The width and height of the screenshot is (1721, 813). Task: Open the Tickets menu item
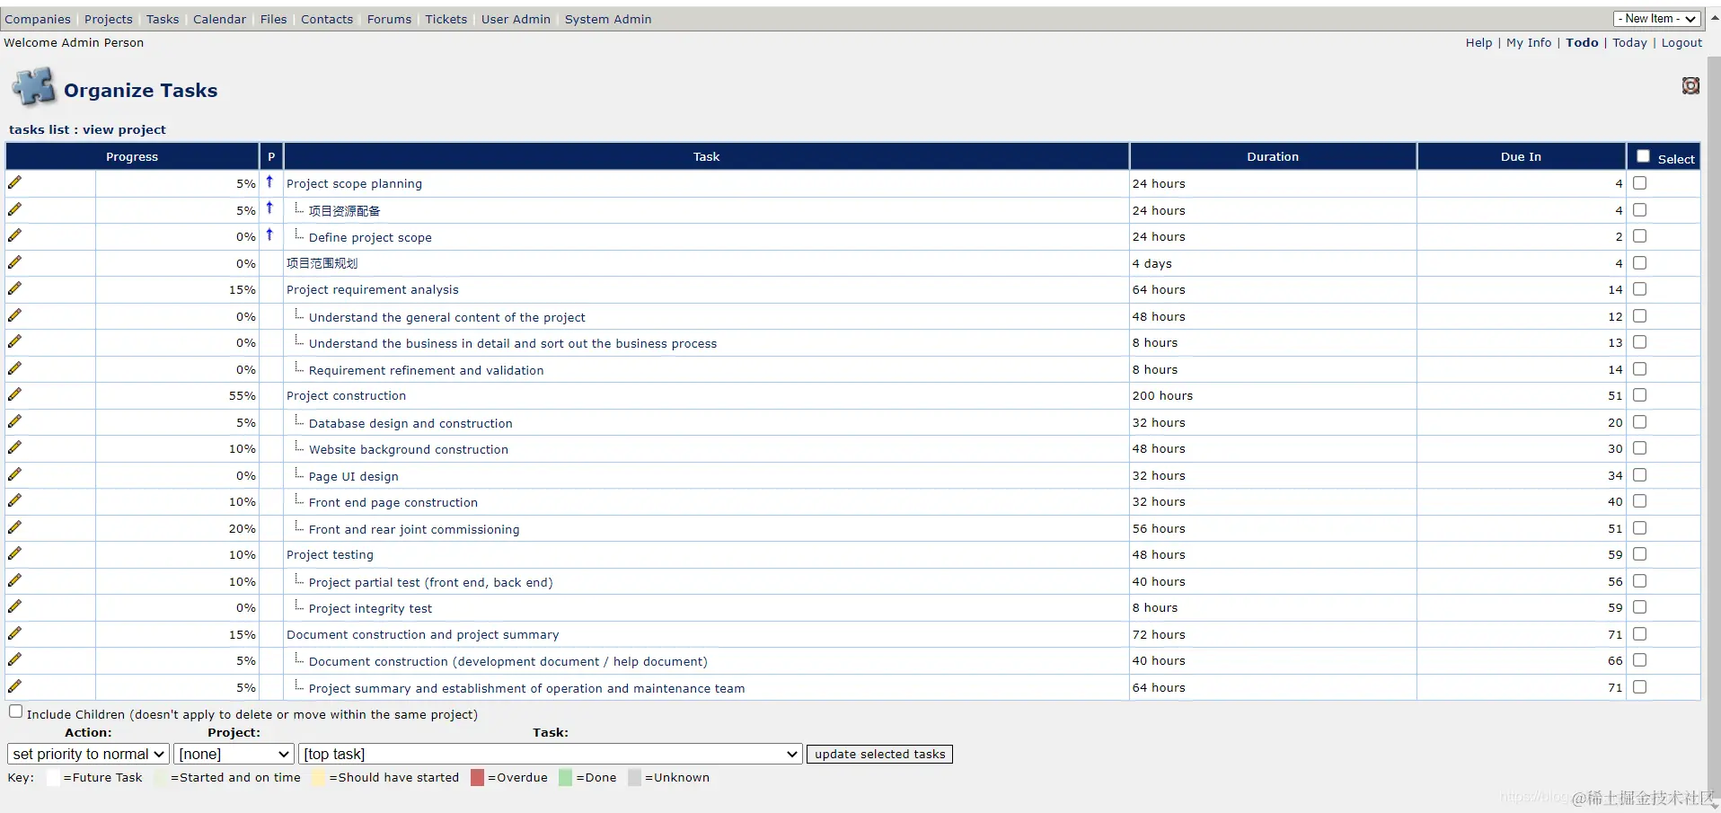coord(446,19)
